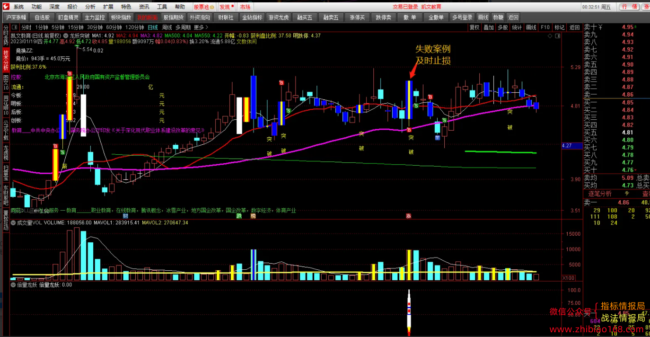This screenshot has height=337, width=650.
Task: Open the 功能 menu
Action: click(x=36, y=7)
